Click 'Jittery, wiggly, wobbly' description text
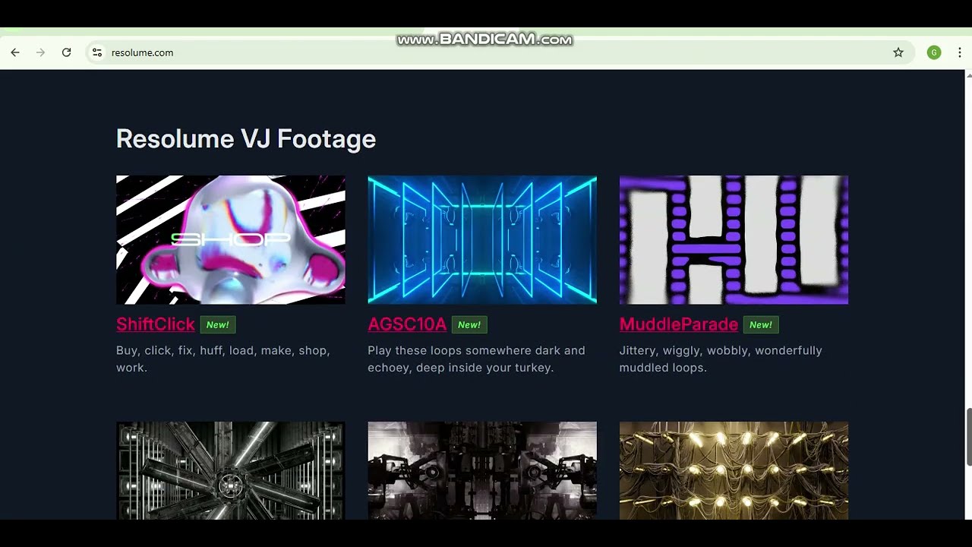This screenshot has height=547, width=972. pos(721,359)
